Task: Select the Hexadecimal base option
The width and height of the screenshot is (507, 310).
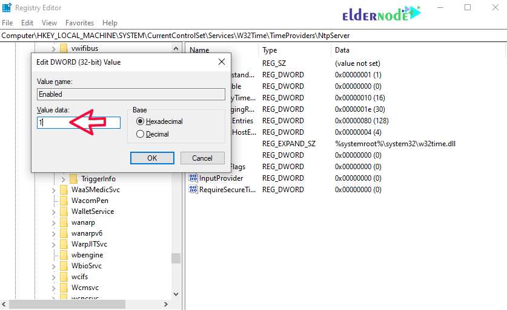Action: point(141,121)
